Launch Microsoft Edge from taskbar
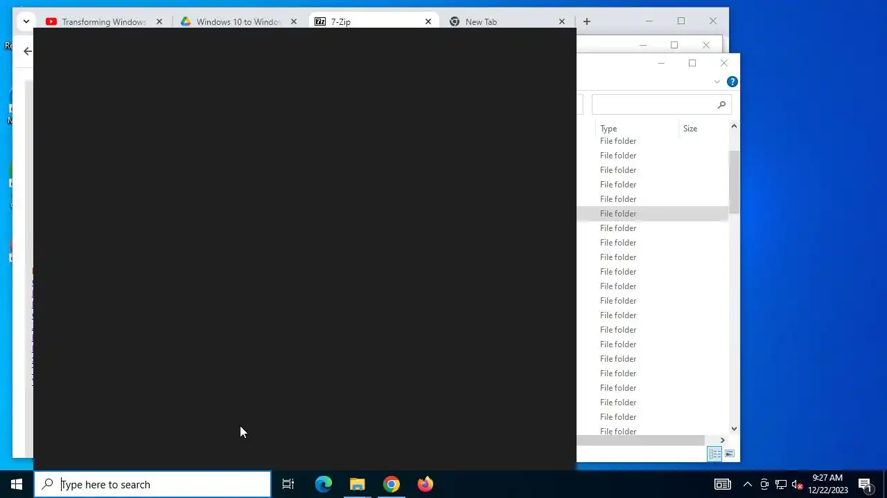The width and height of the screenshot is (887, 498). point(324,484)
